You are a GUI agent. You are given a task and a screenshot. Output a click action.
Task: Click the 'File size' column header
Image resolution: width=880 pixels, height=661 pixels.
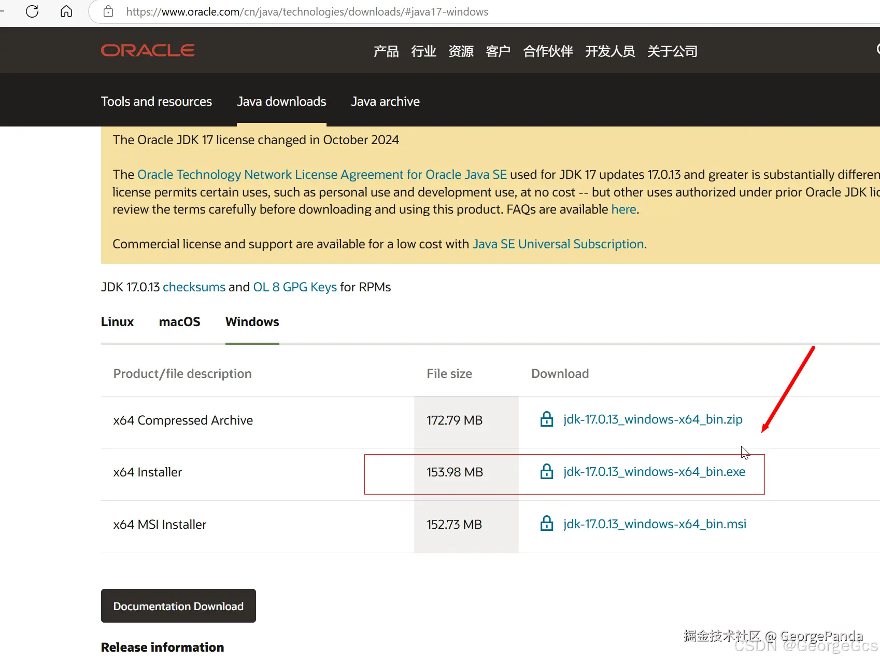point(449,374)
